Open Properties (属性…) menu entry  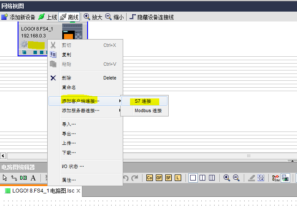[85, 180]
